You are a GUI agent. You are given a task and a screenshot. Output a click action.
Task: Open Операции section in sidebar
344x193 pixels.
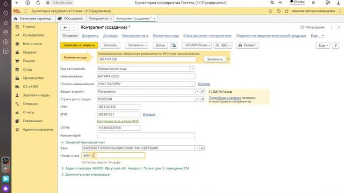[30, 103]
